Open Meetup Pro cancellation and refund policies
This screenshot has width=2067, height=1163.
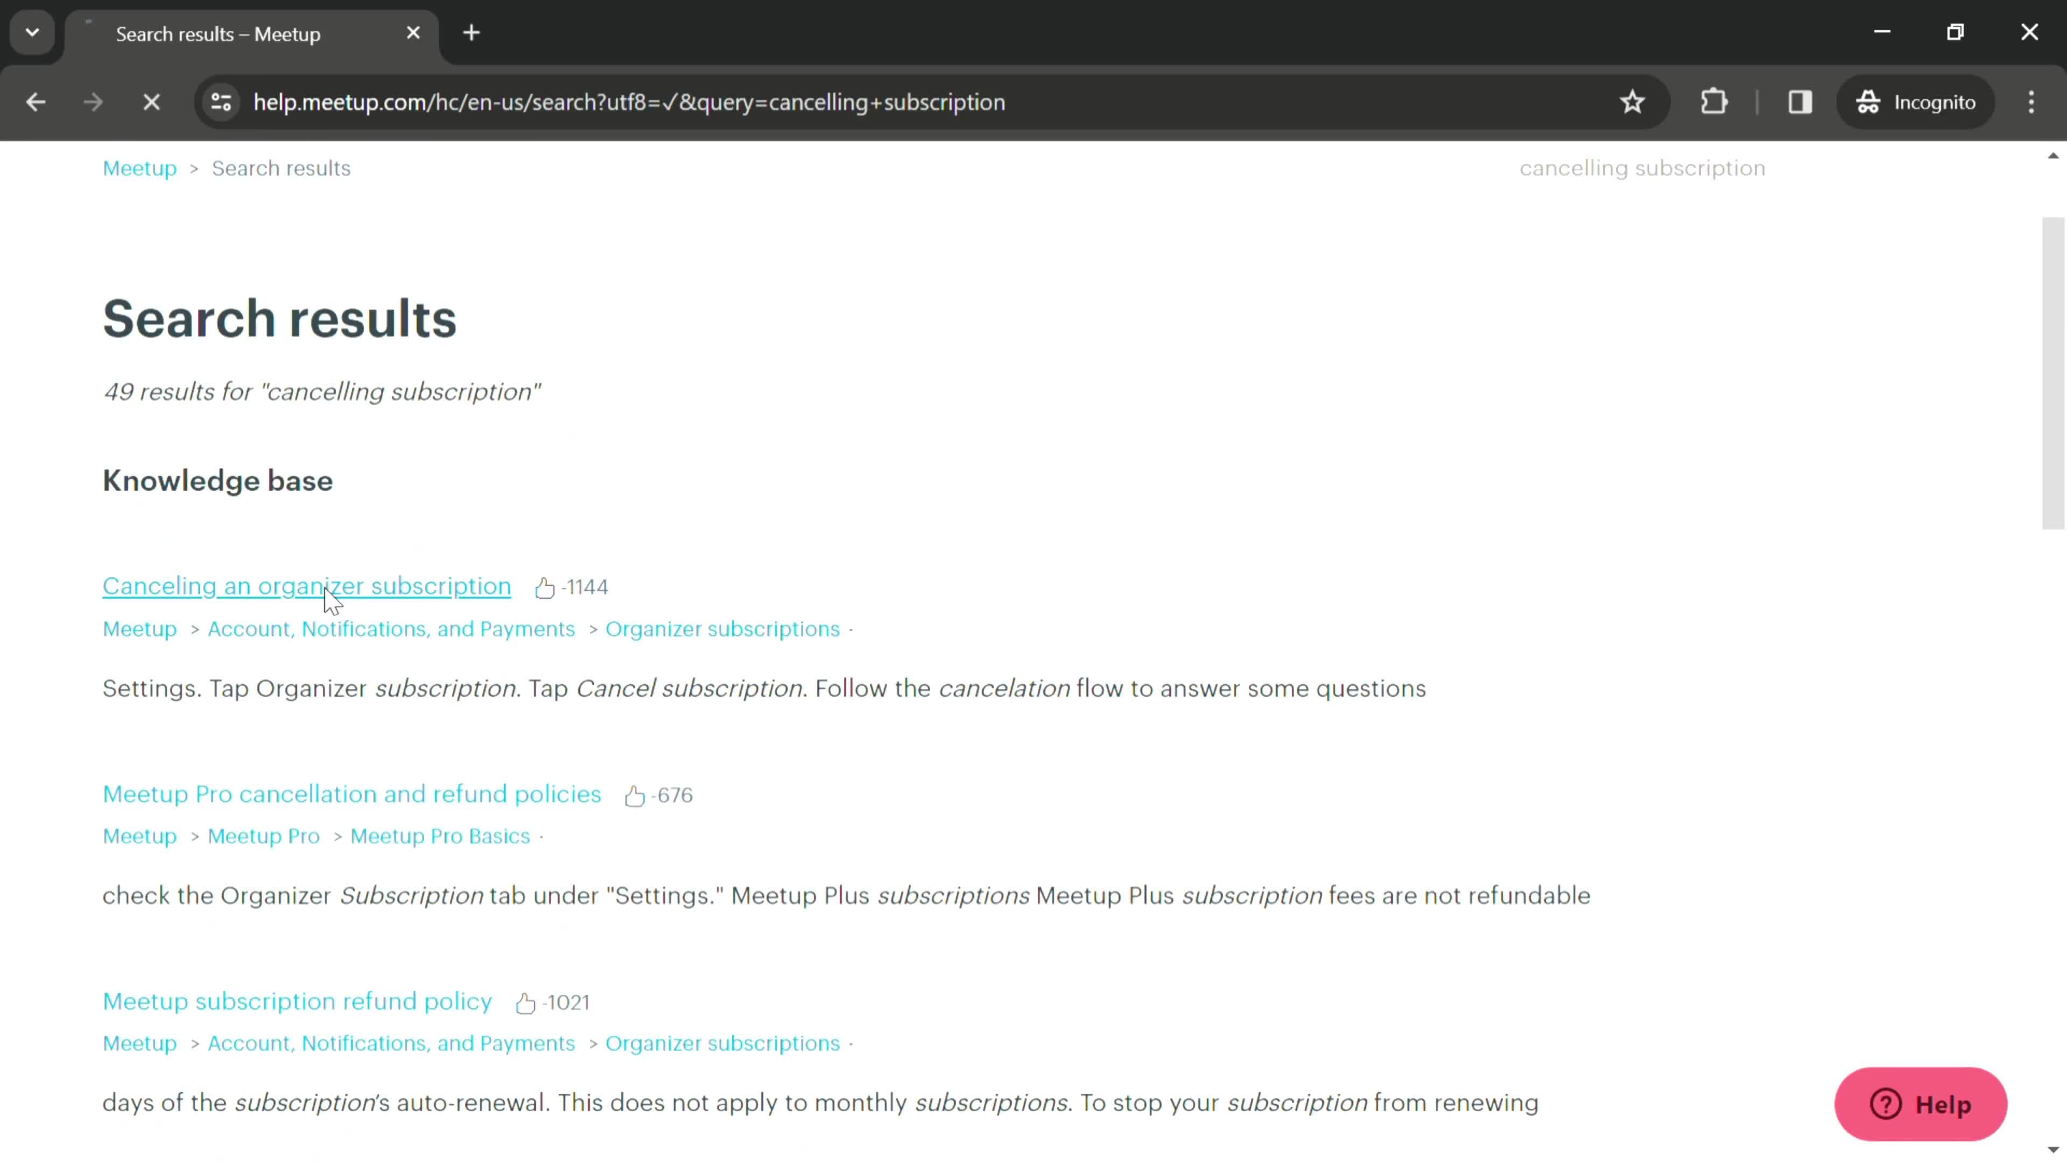[x=351, y=795]
